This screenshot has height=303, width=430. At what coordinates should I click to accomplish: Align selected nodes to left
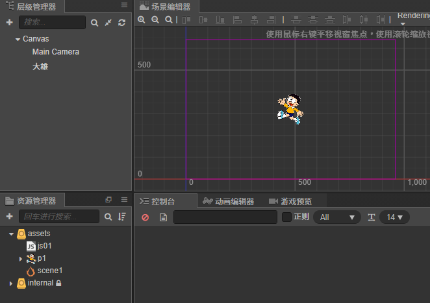pos(237,19)
